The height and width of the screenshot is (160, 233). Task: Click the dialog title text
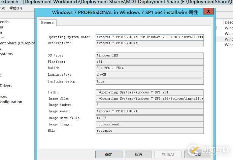pos(125,12)
